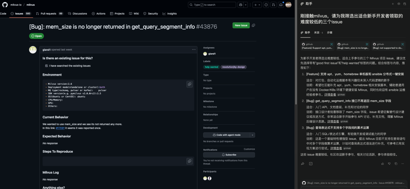This screenshot has height=189, width=410.
Task: Subscribe to issue notifications
Action: pyautogui.click(x=229, y=155)
